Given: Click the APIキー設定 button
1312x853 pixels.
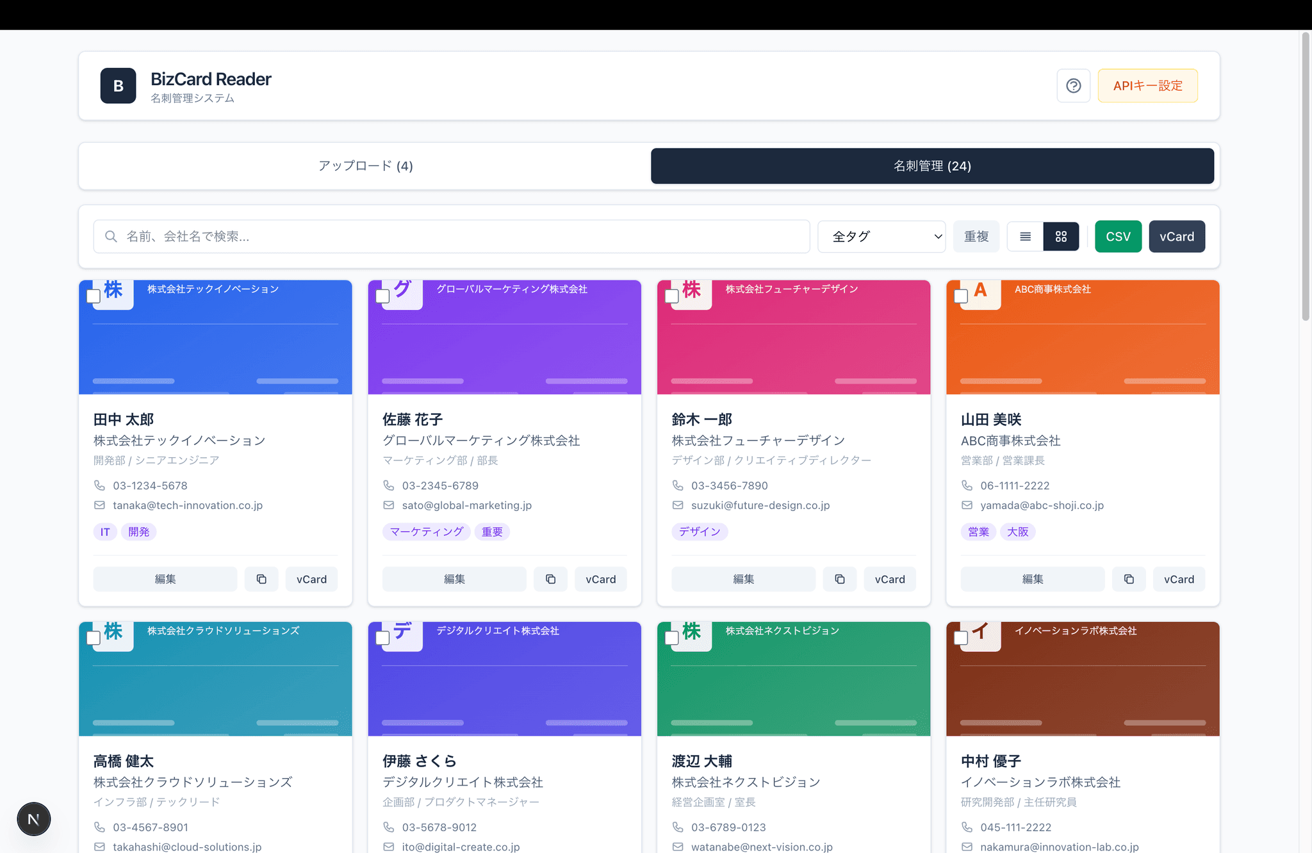Looking at the screenshot, I should coord(1147,86).
